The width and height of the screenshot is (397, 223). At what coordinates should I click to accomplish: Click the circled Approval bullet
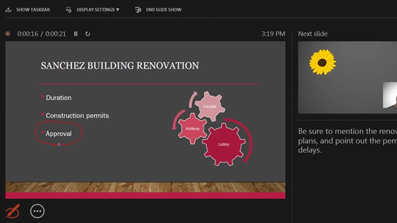(x=59, y=133)
